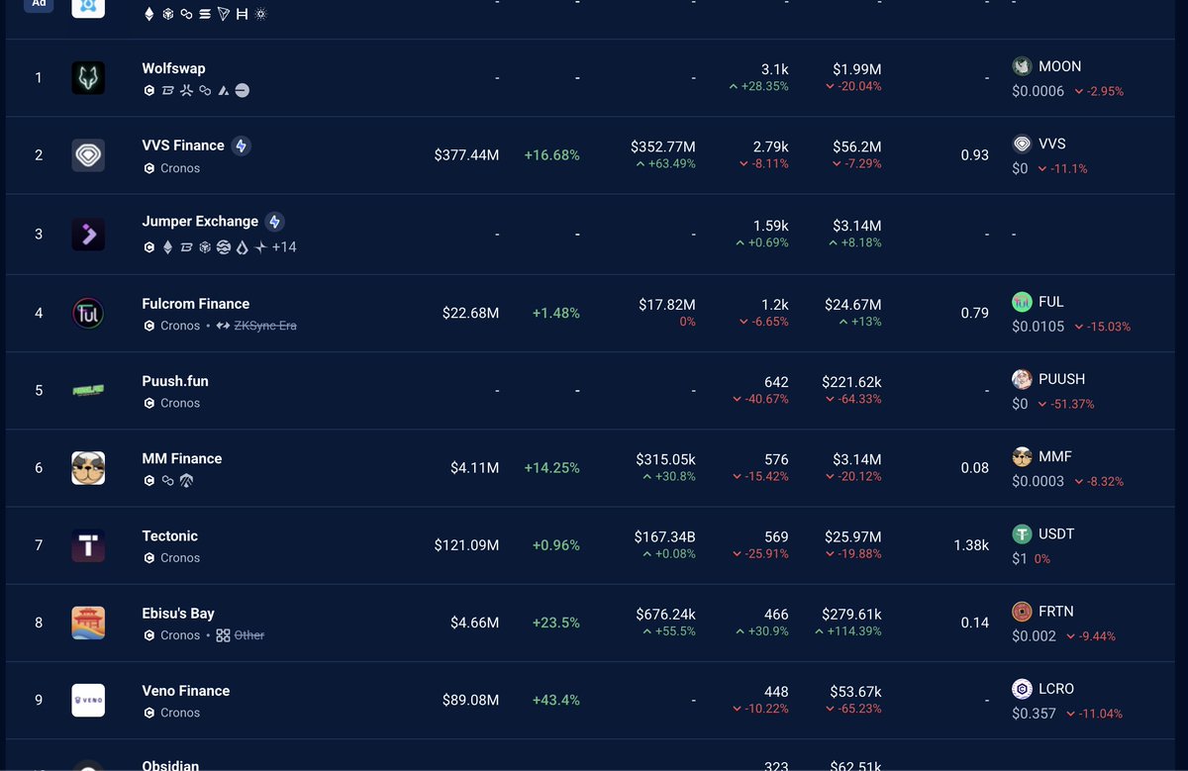Click the $0.357 LCRO price
This screenshot has width=1188, height=771.
click(1034, 713)
